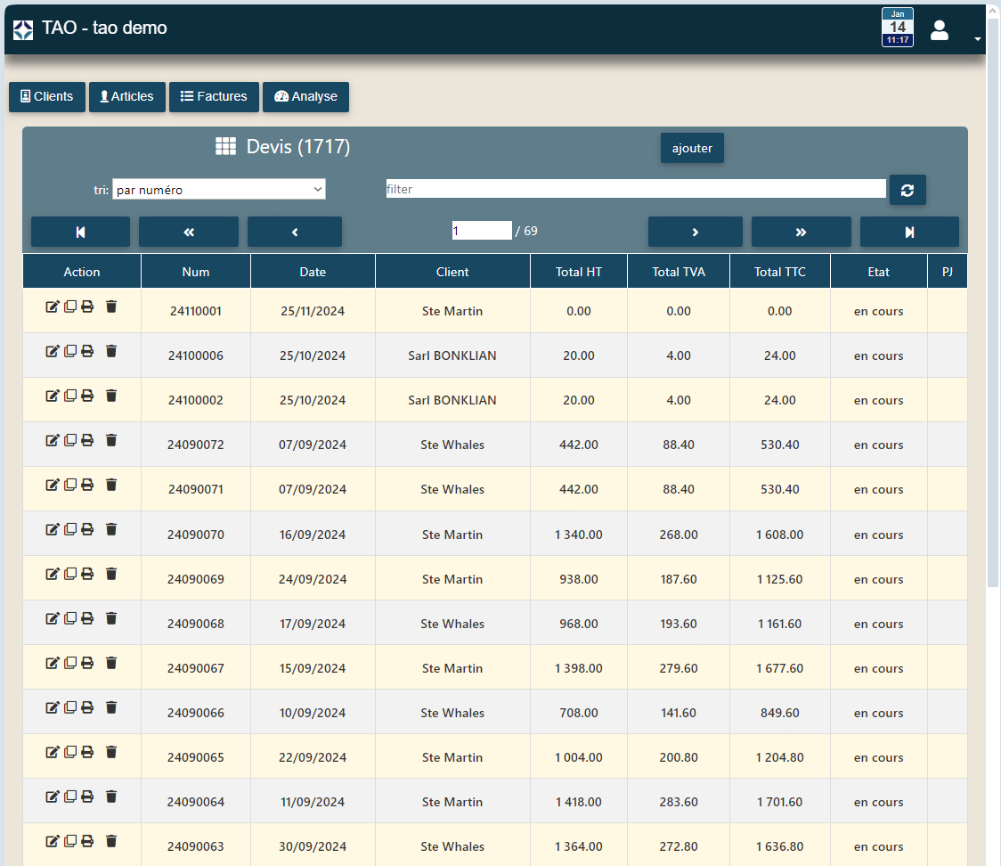The image size is (1001, 866).
Task: Advance to the next page
Action: 695,232
